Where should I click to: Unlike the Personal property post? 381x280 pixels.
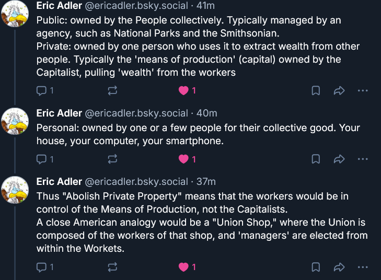point(183,159)
